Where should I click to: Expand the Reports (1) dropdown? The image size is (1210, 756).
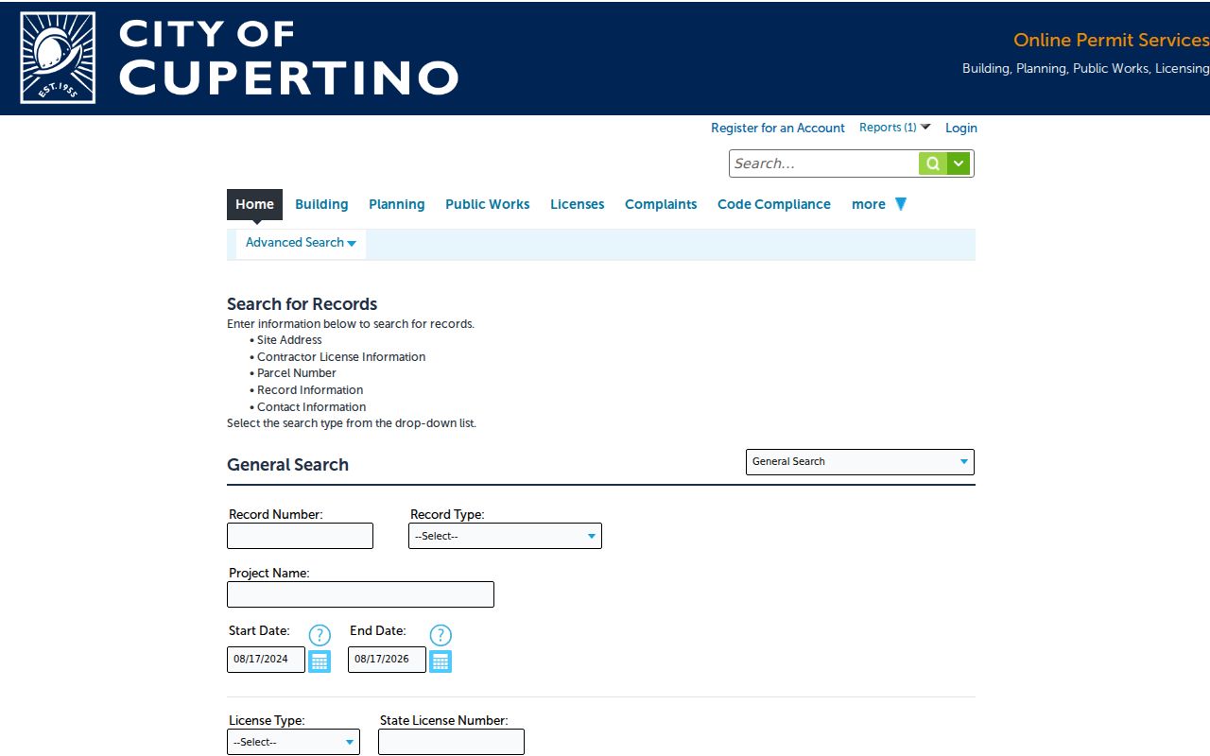click(x=894, y=128)
